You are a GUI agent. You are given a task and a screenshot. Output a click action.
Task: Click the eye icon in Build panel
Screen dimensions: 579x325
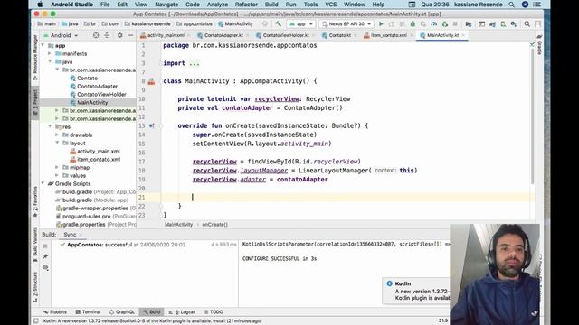[x=45, y=267]
